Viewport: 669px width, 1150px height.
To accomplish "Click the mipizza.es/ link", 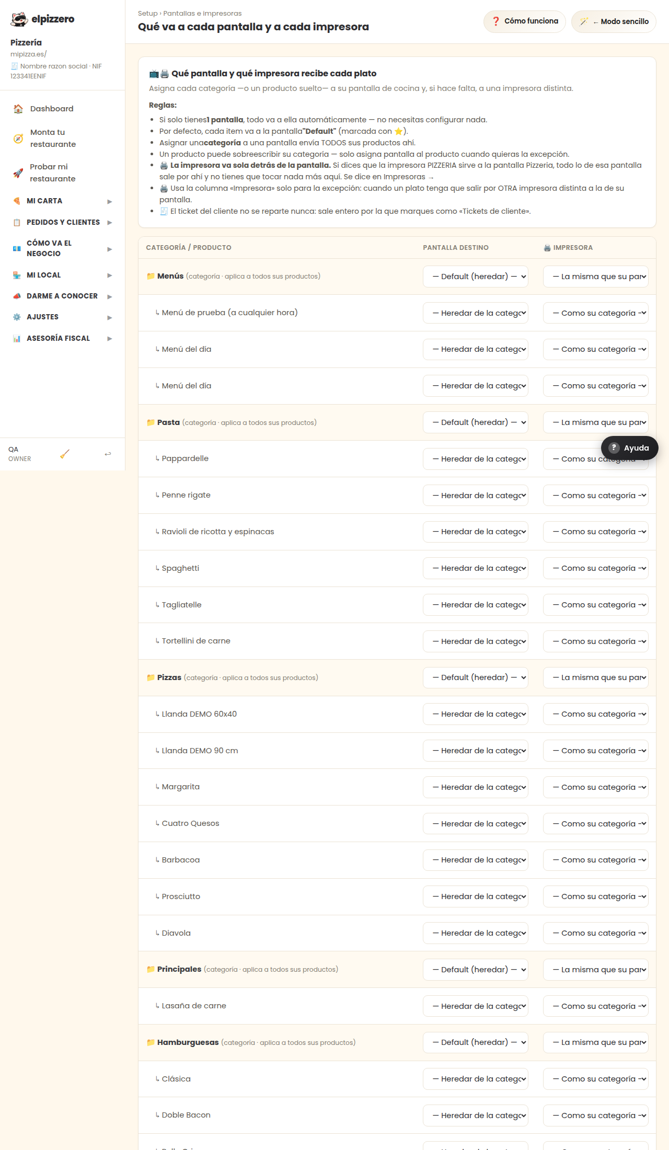I will 28,54.
